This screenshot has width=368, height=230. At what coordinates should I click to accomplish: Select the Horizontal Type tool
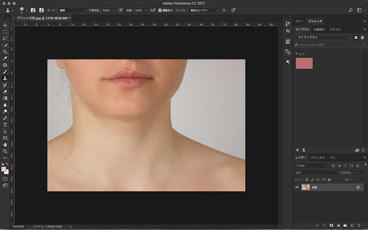pyautogui.click(x=5, y=125)
